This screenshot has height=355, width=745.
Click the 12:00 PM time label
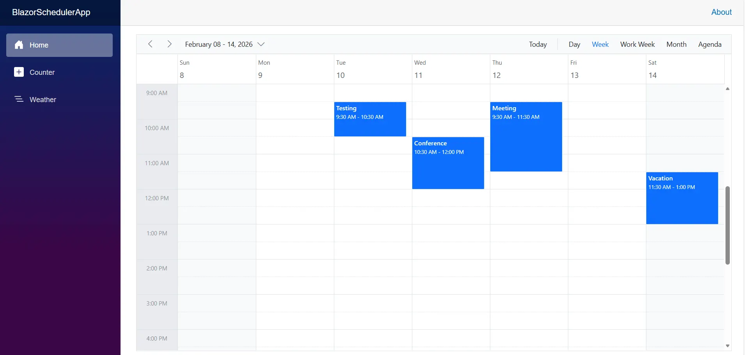tap(157, 198)
